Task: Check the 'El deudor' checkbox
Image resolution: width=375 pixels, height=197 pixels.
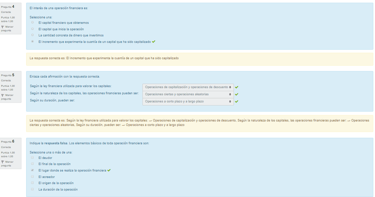Action: point(32,158)
